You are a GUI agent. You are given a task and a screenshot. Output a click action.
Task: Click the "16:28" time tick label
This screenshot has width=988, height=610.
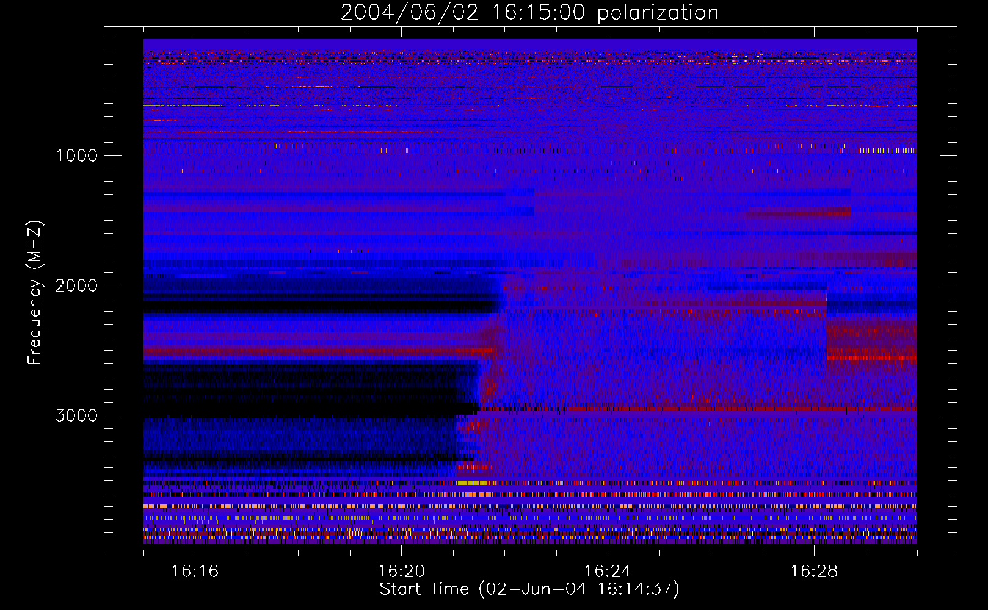pos(814,572)
